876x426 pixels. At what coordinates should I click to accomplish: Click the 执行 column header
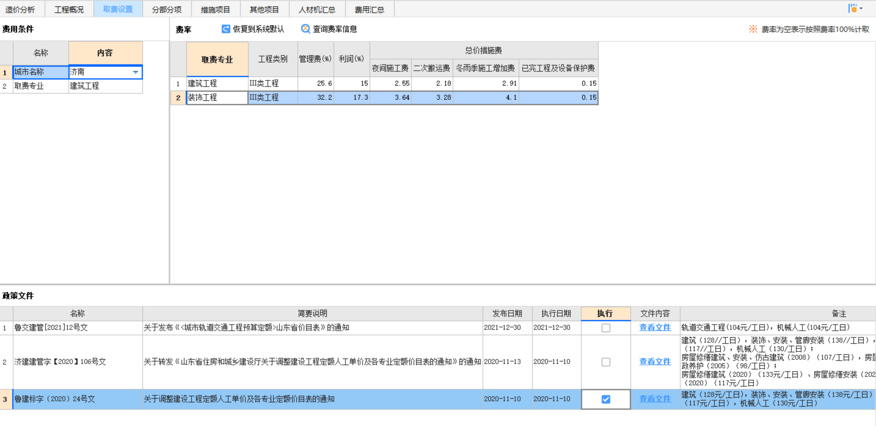coord(606,313)
